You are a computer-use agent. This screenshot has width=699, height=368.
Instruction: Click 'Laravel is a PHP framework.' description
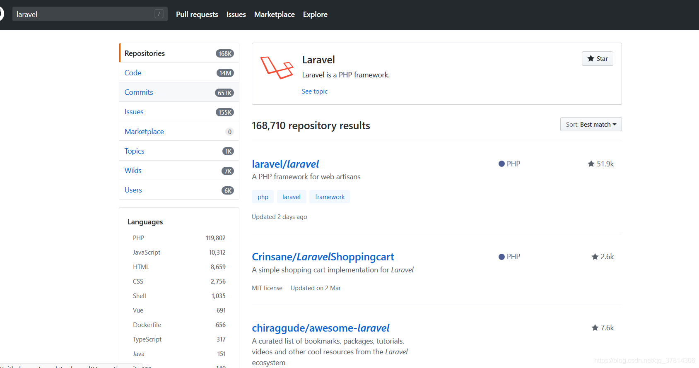pyautogui.click(x=346, y=75)
